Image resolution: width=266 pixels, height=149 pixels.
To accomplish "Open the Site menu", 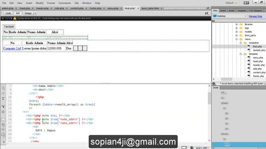I will [76, 3].
